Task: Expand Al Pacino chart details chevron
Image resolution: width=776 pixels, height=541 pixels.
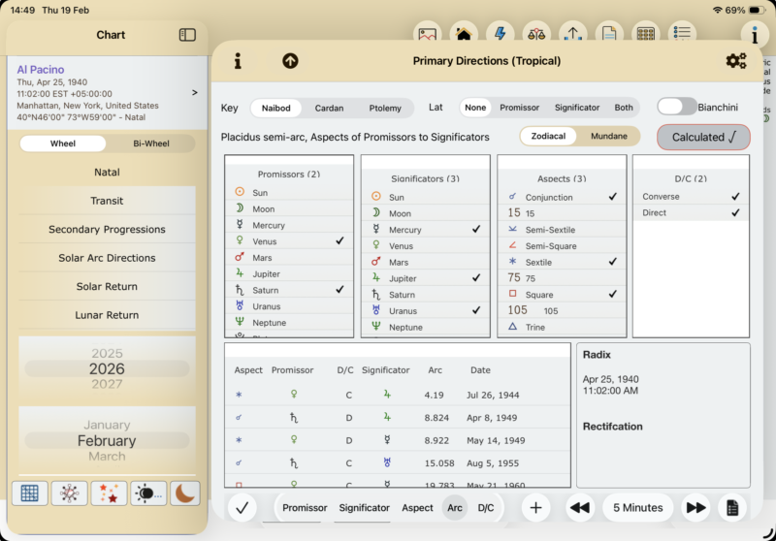Action: point(195,93)
